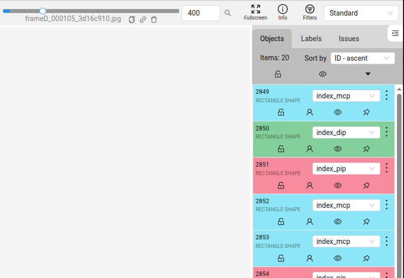Open the Sort by ID - ascent dropdown
This screenshot has height=278, width=404.
pos(363,58)
